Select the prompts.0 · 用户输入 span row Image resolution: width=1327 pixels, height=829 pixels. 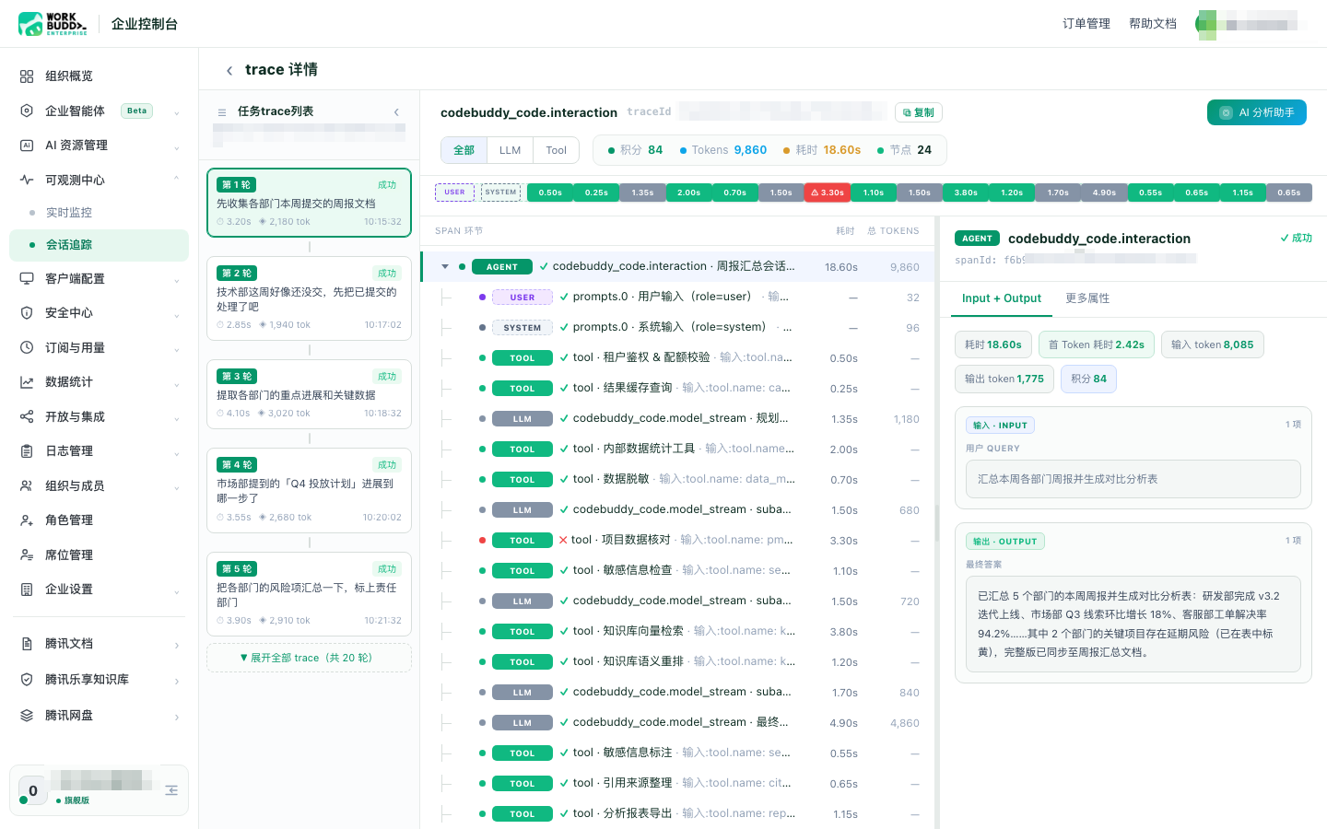coord(678,297)
